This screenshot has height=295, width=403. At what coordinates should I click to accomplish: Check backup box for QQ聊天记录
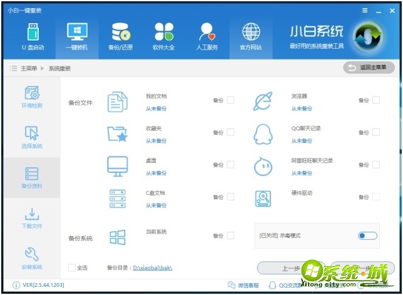point(376,132)
